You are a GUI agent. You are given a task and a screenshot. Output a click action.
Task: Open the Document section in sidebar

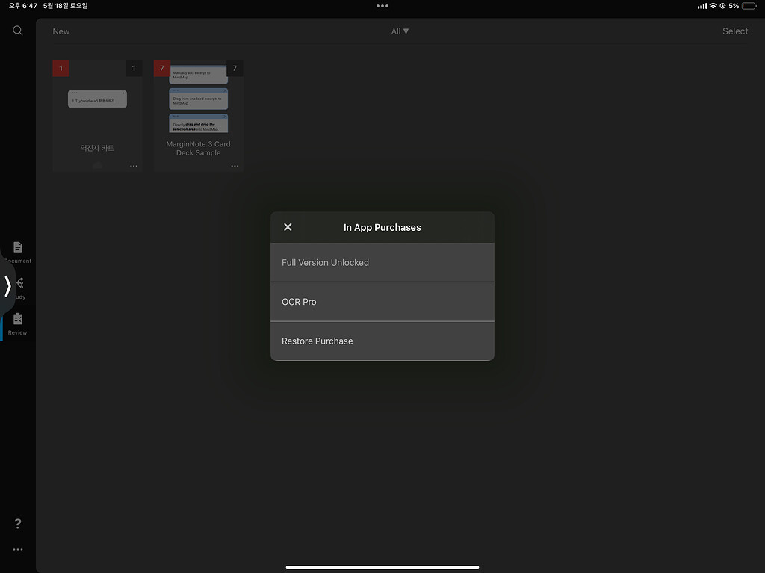coord(18,251)
